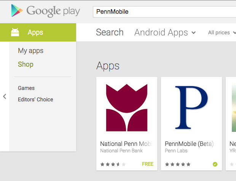Open the All prices filter dropdown
This screenshot has height=181, width=236.
[x=222, y=32]
